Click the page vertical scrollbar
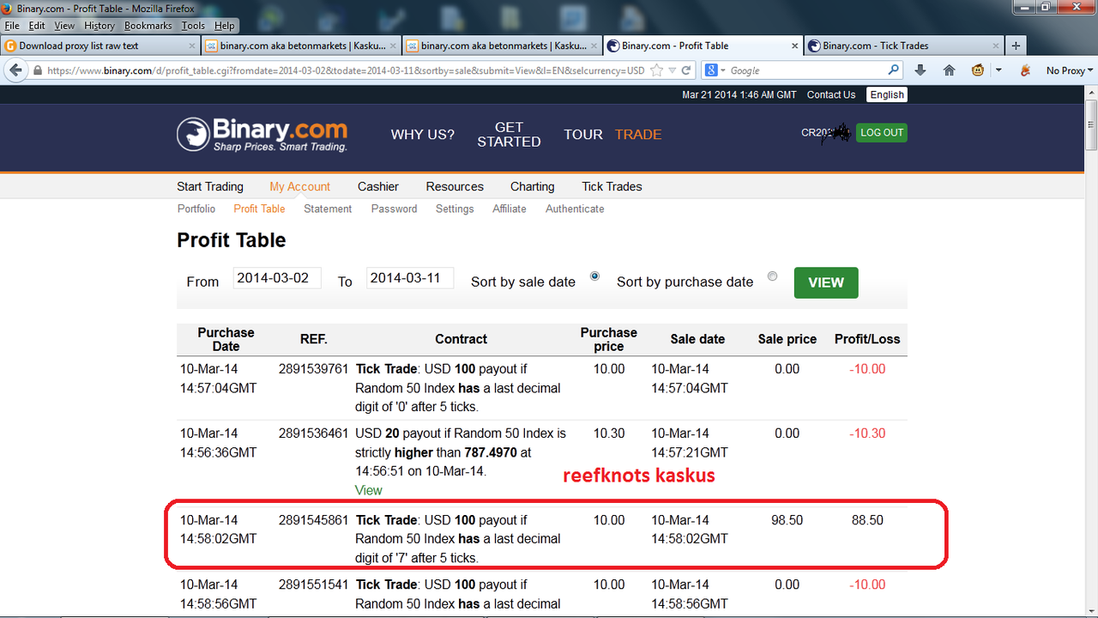 1090,352
